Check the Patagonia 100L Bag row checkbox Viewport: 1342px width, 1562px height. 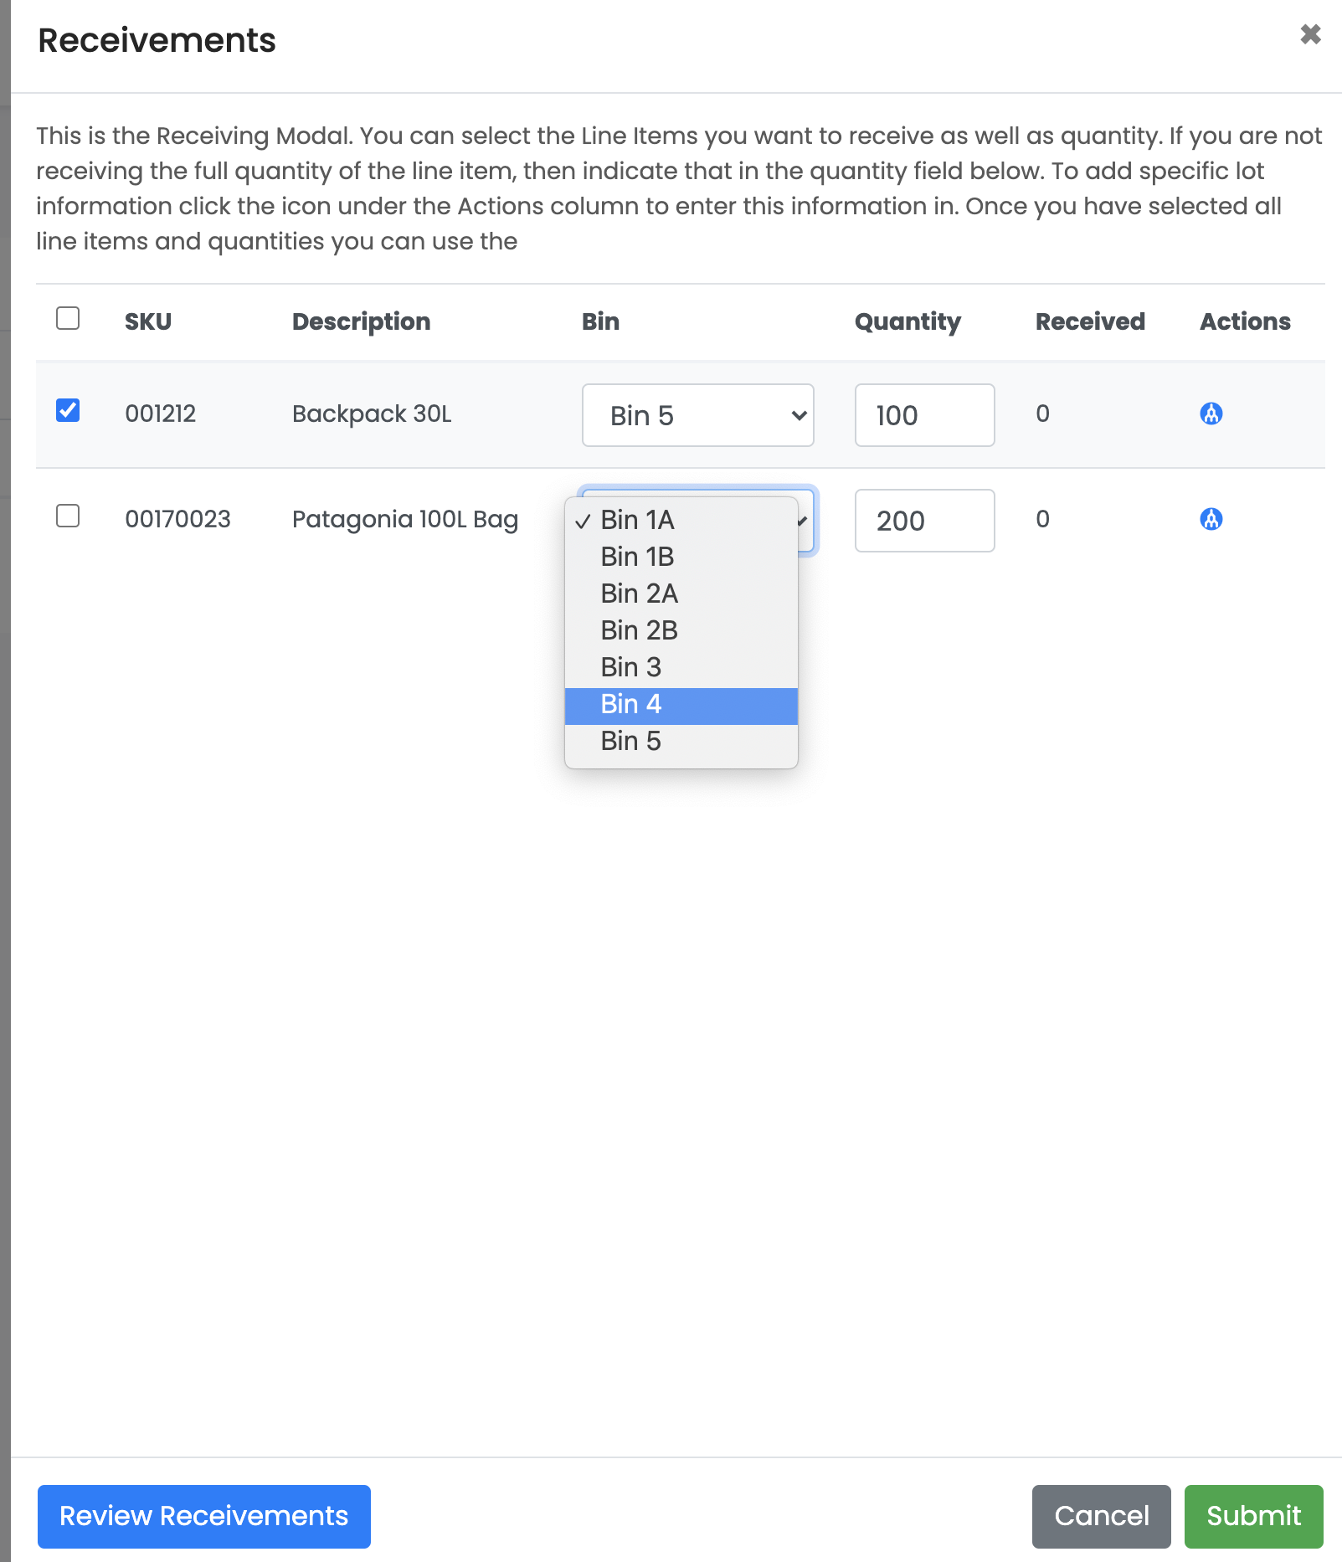coord(68,516)
